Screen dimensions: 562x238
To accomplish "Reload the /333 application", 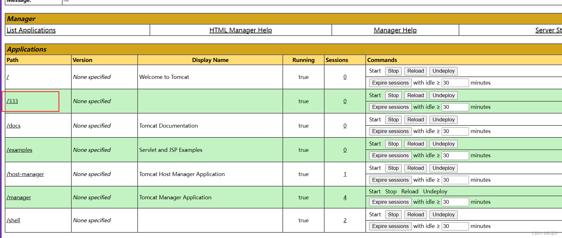I will click(x=416, y=96).
